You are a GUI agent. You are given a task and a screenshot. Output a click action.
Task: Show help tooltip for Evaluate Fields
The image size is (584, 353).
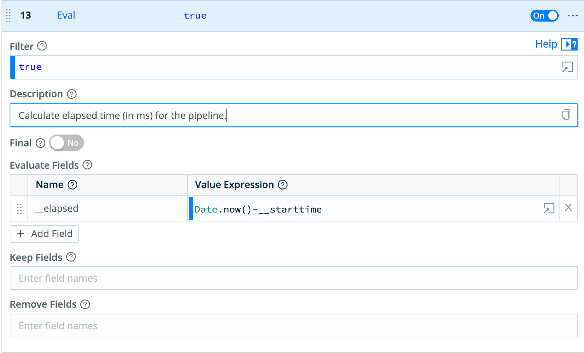pos(87,165)
